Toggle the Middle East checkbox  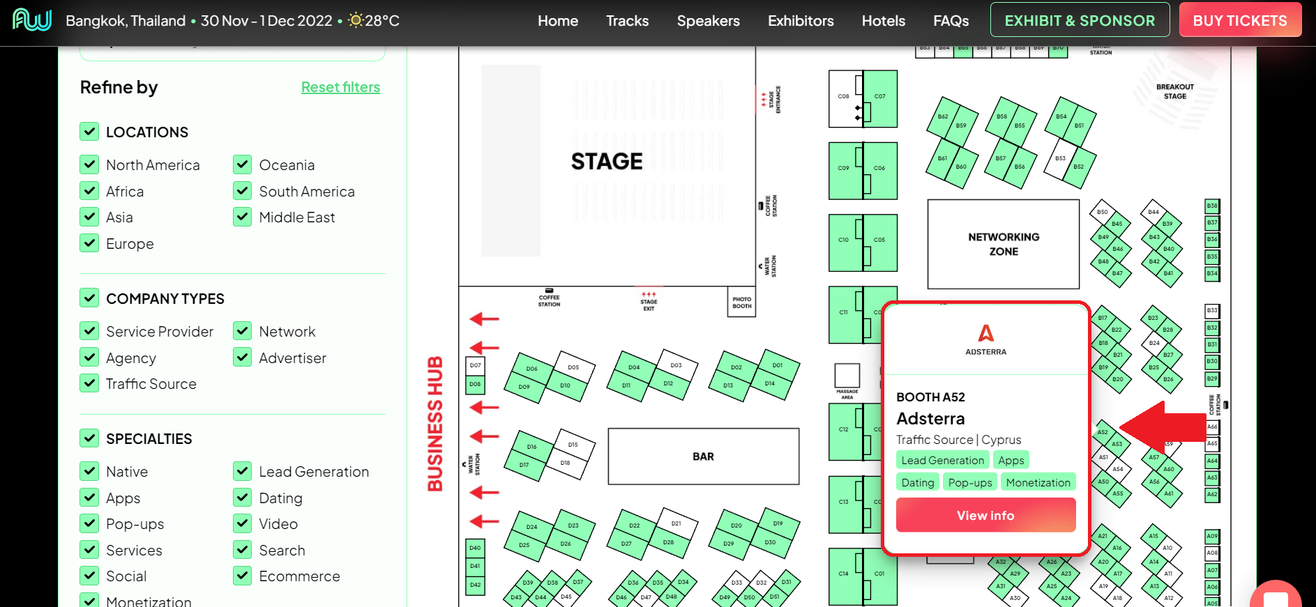[242, 217]
